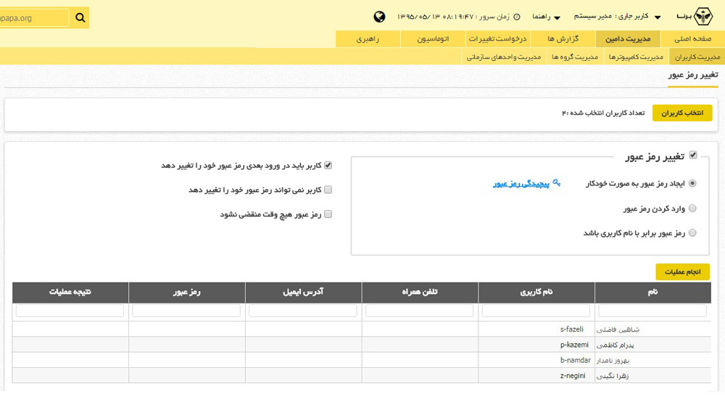Viewport: 725px width, 399px height.
Task: Enable 'رمز عبور هیچ وقت منقضی نشود'
Action: [x=328, y=214]
